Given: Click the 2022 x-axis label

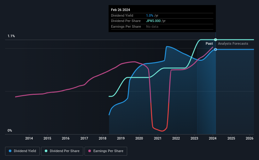Looking at the screenshot, I should coord(176,138).
